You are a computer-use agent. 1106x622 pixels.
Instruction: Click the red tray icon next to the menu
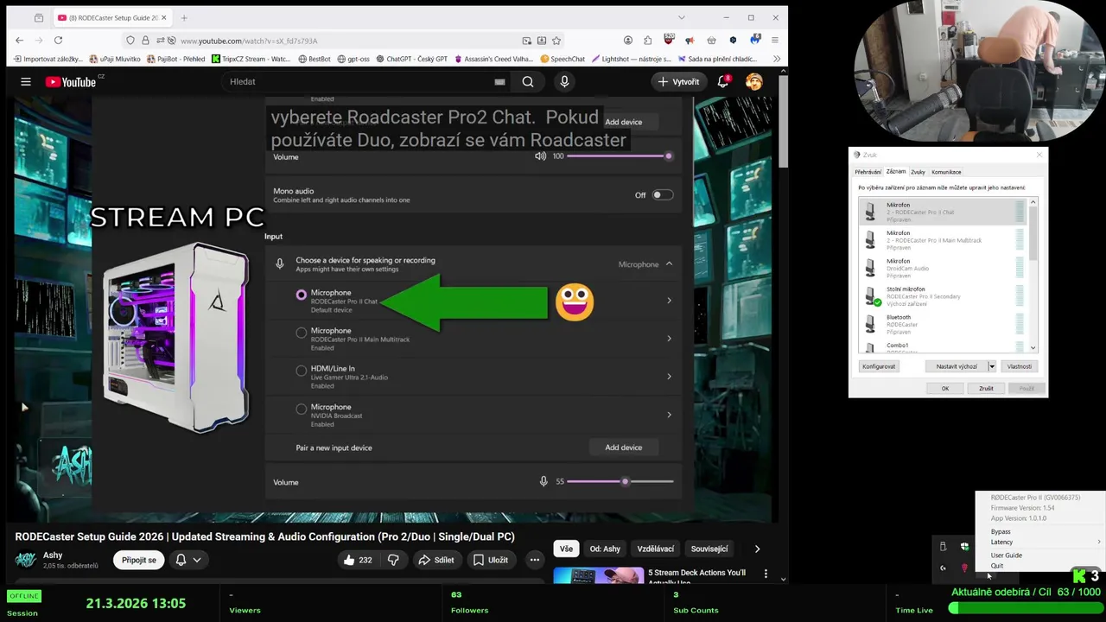[964, 568]
